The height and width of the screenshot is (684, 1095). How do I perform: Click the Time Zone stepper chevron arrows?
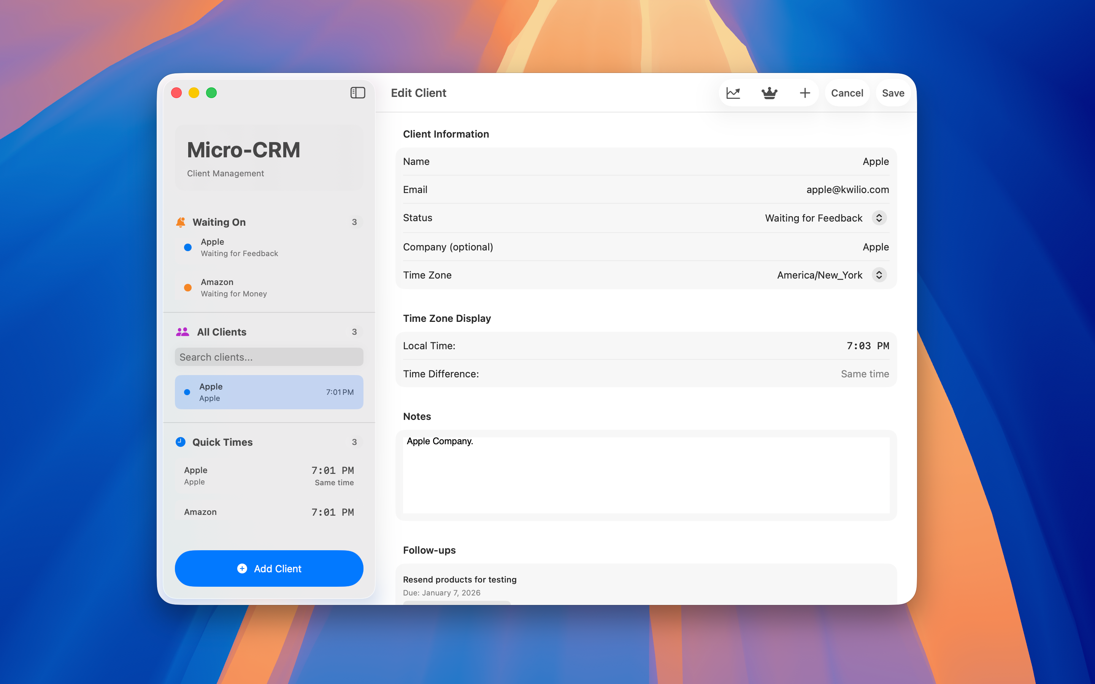(x=879, y=275)
